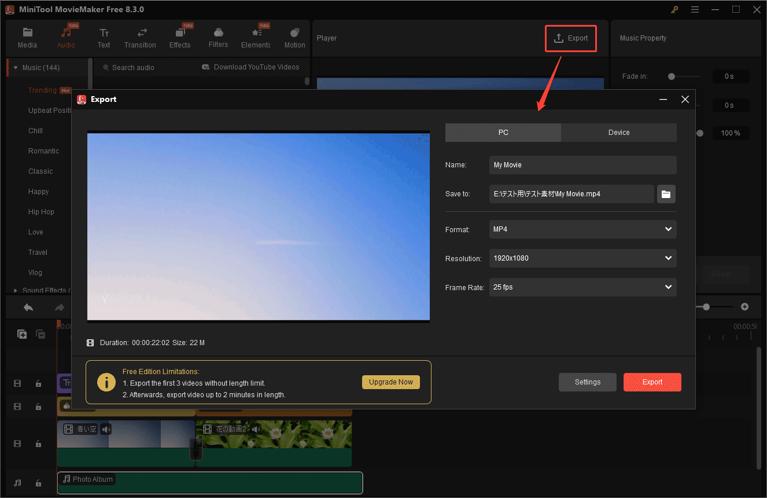Image resolution: width=767 pixels, height=498 pixels.
Task: Select the Vlog music category
Action: pos(35,273)
